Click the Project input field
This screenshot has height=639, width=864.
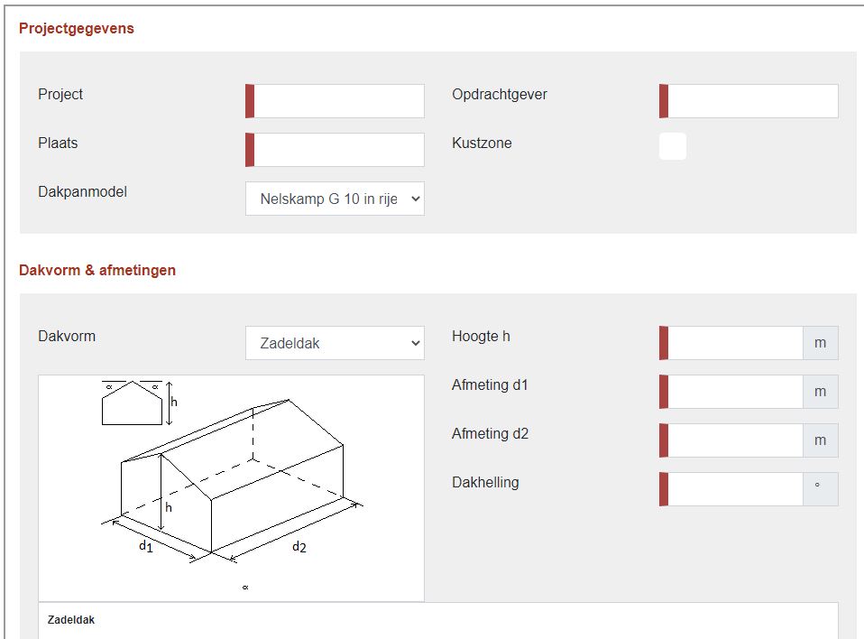tap(338, 101)
